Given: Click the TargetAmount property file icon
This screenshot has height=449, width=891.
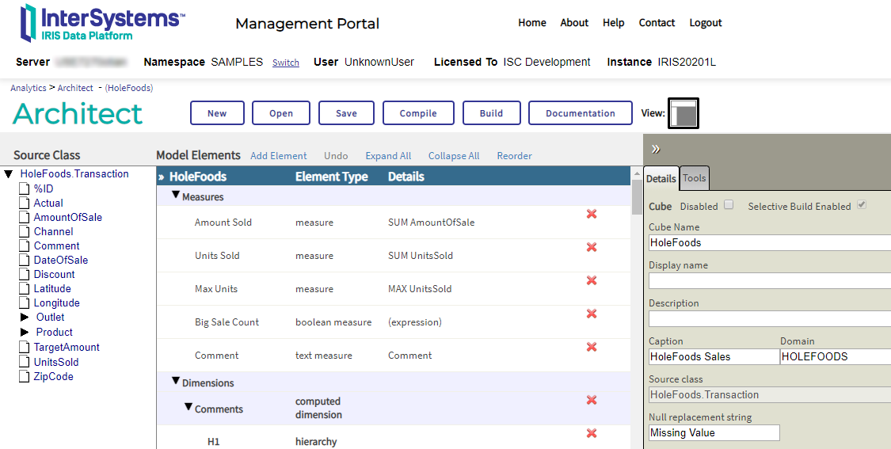Looking at the screenshot, I should pyautogui.click(x=24, y=347).
